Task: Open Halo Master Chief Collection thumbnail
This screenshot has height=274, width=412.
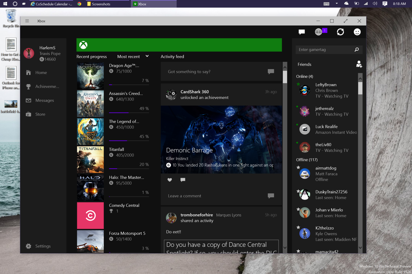Action: tap(90, 188)
